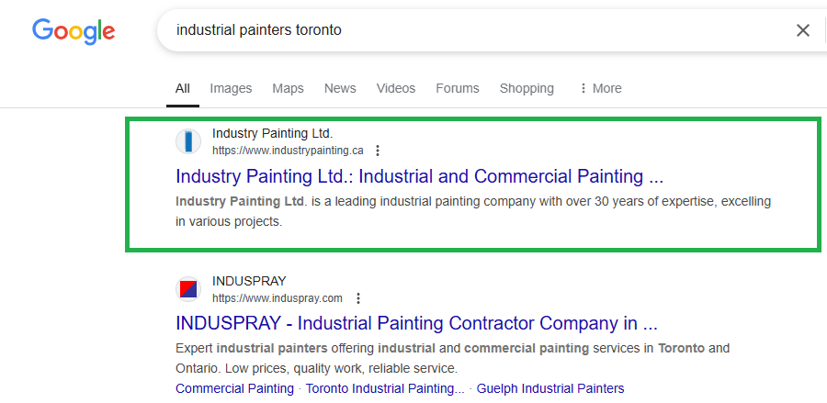The image size is (827, 403).
Task: Follow the Commercial Painting sitelink
Action: pos(234,388)
